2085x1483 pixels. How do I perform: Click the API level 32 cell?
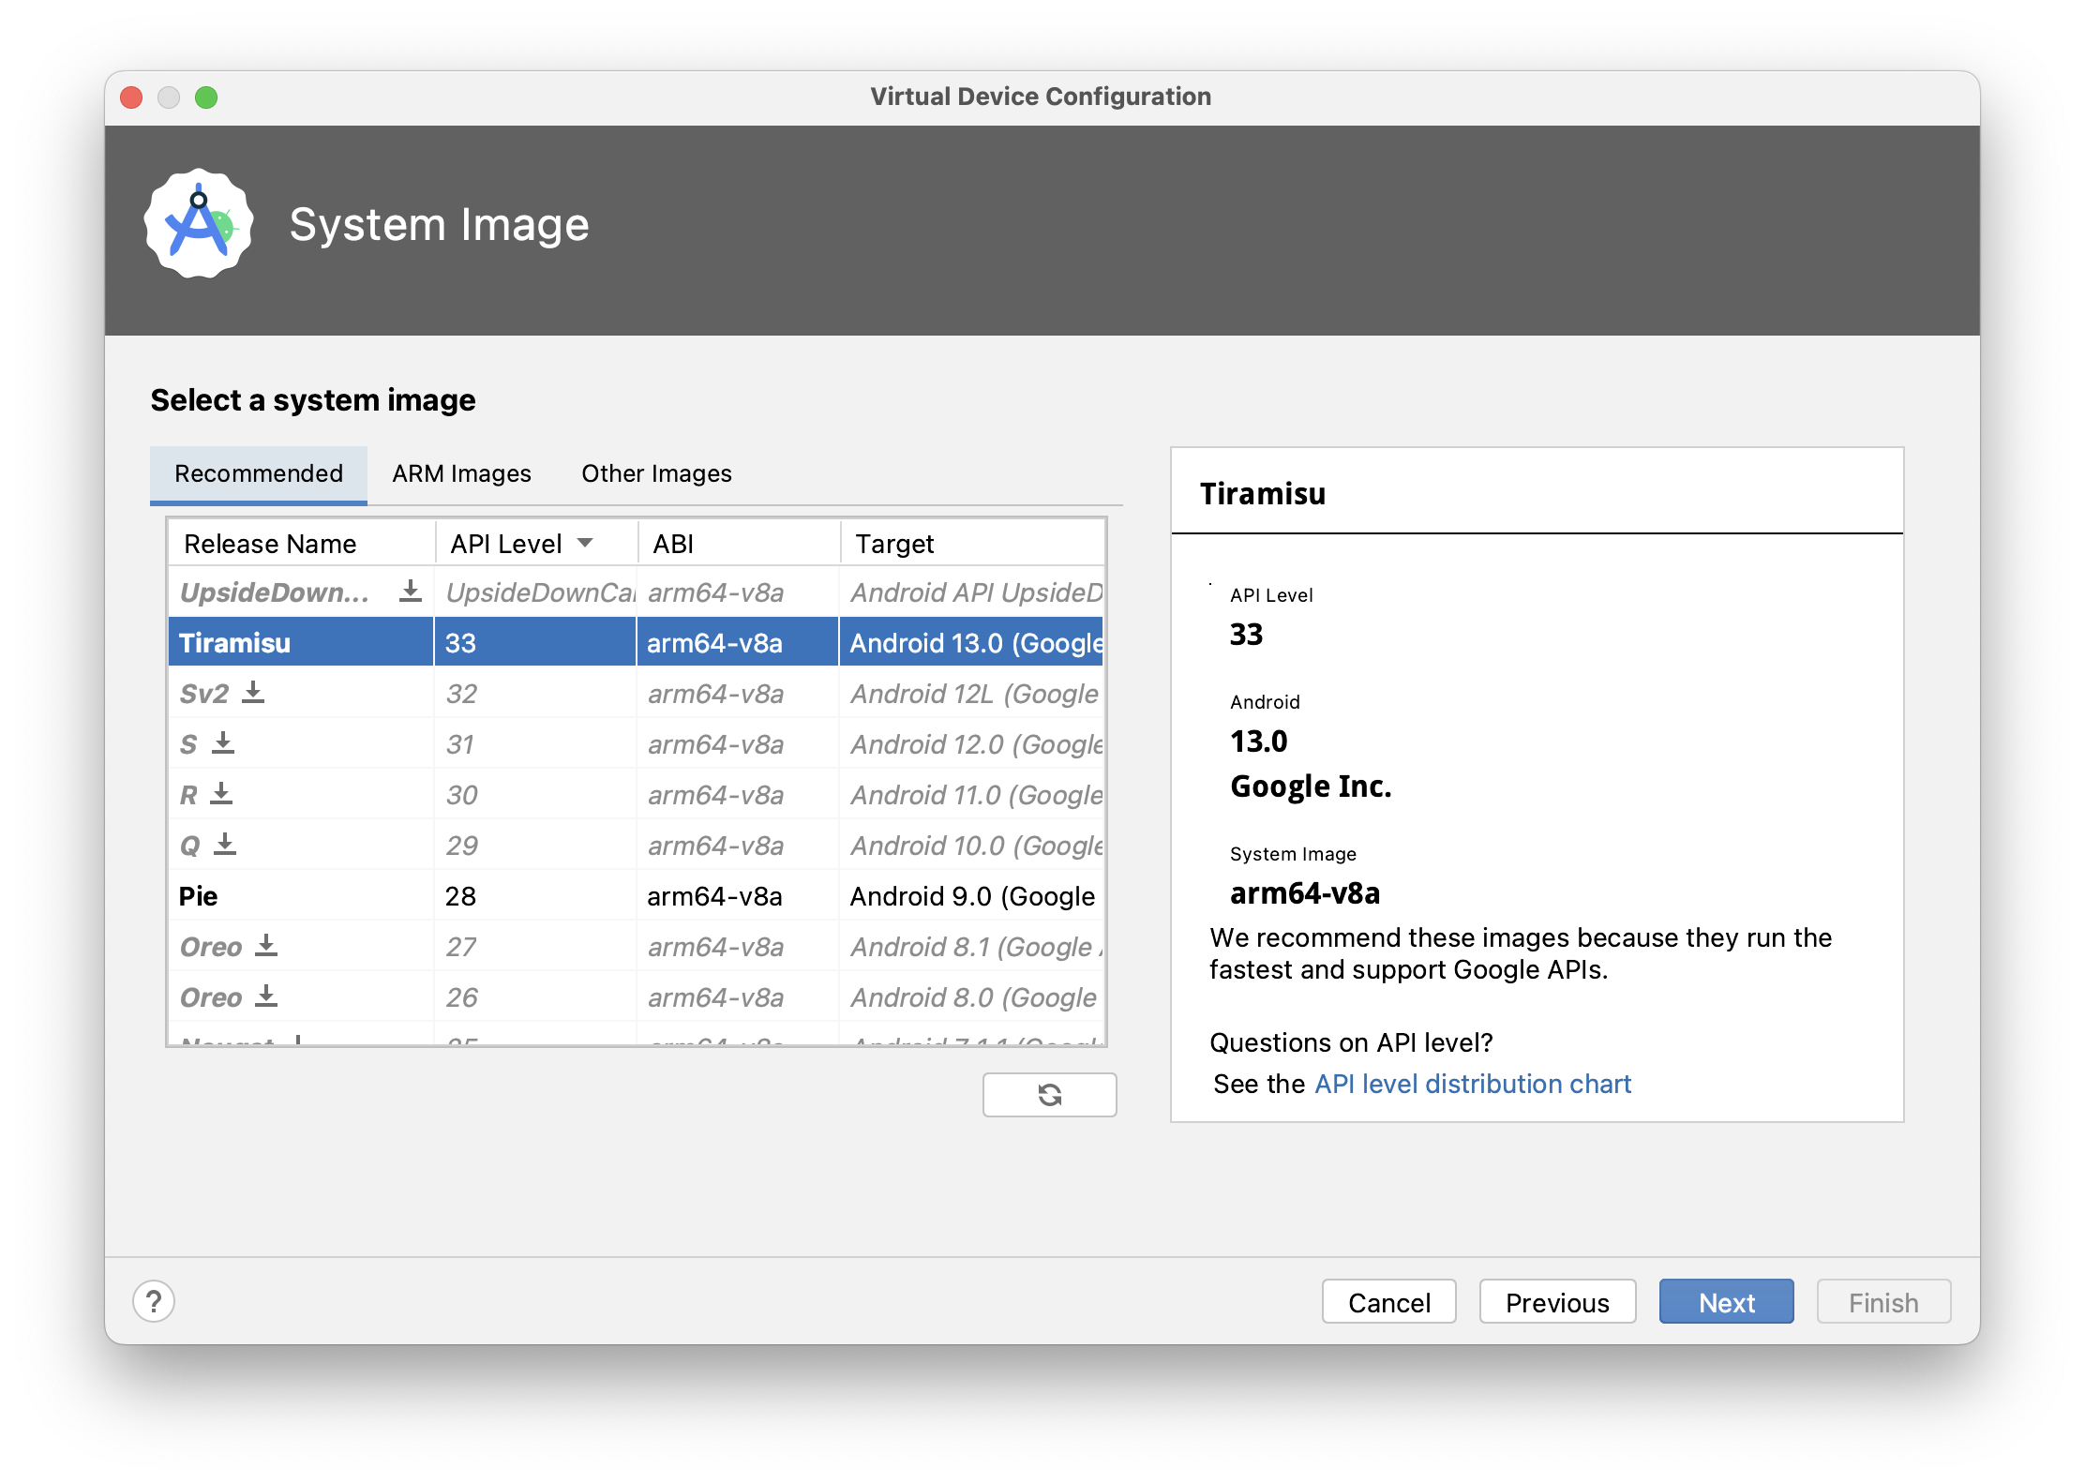[x=535, y=693]
